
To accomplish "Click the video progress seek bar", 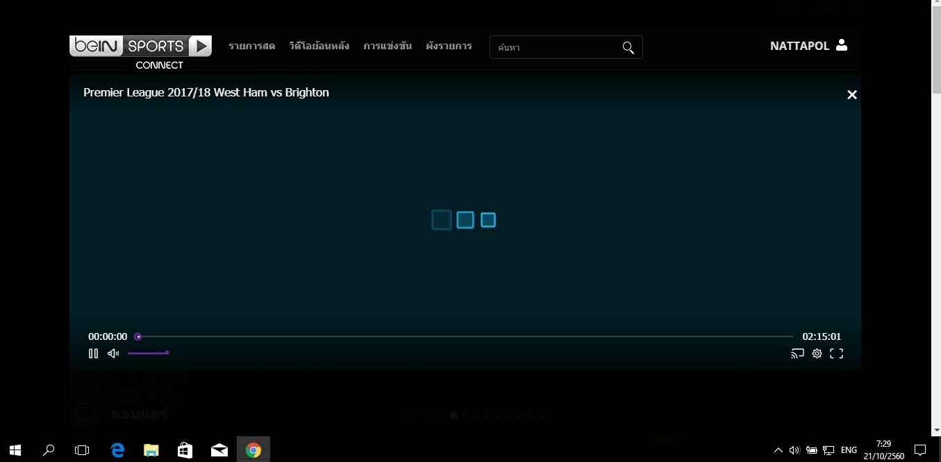I will (x=465, y=336).
